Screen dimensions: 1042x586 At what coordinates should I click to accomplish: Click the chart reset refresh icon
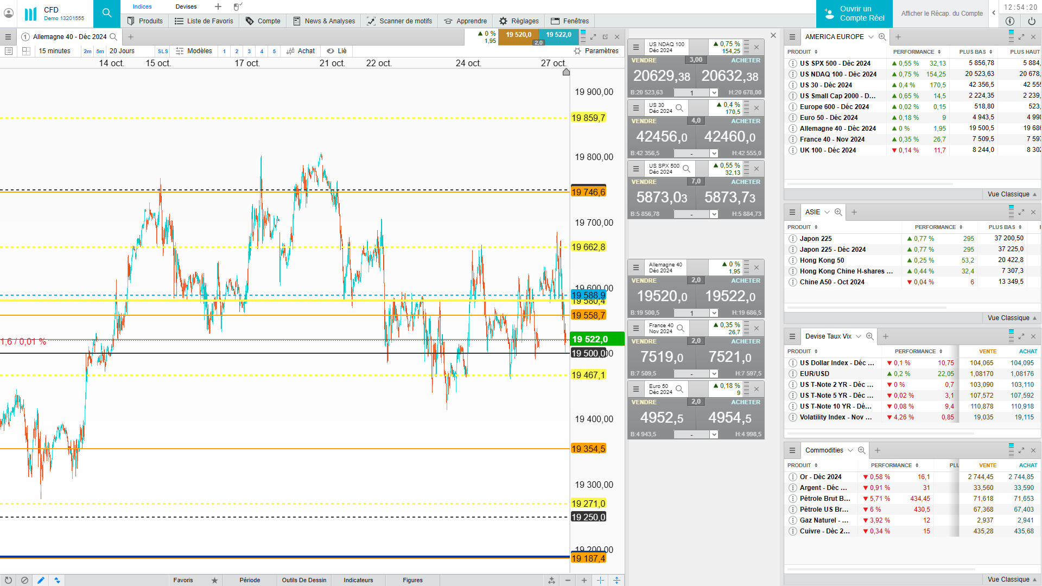(x=8, y=580)
